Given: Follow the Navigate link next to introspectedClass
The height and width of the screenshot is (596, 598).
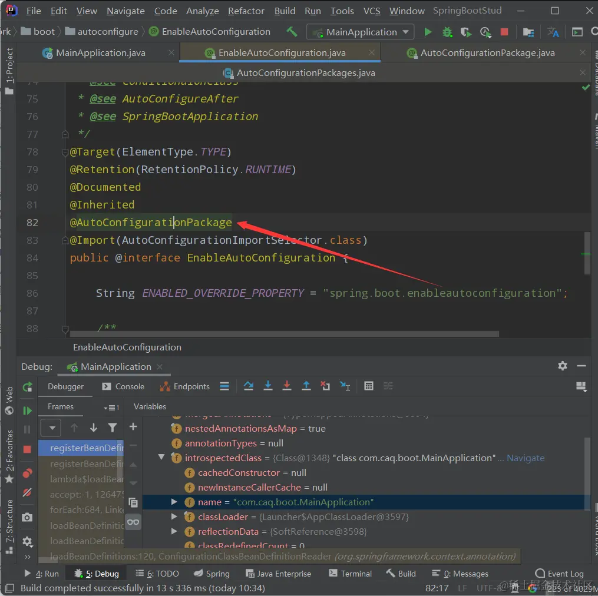Looking at the screenshot, I should click(x=526, y=458).
